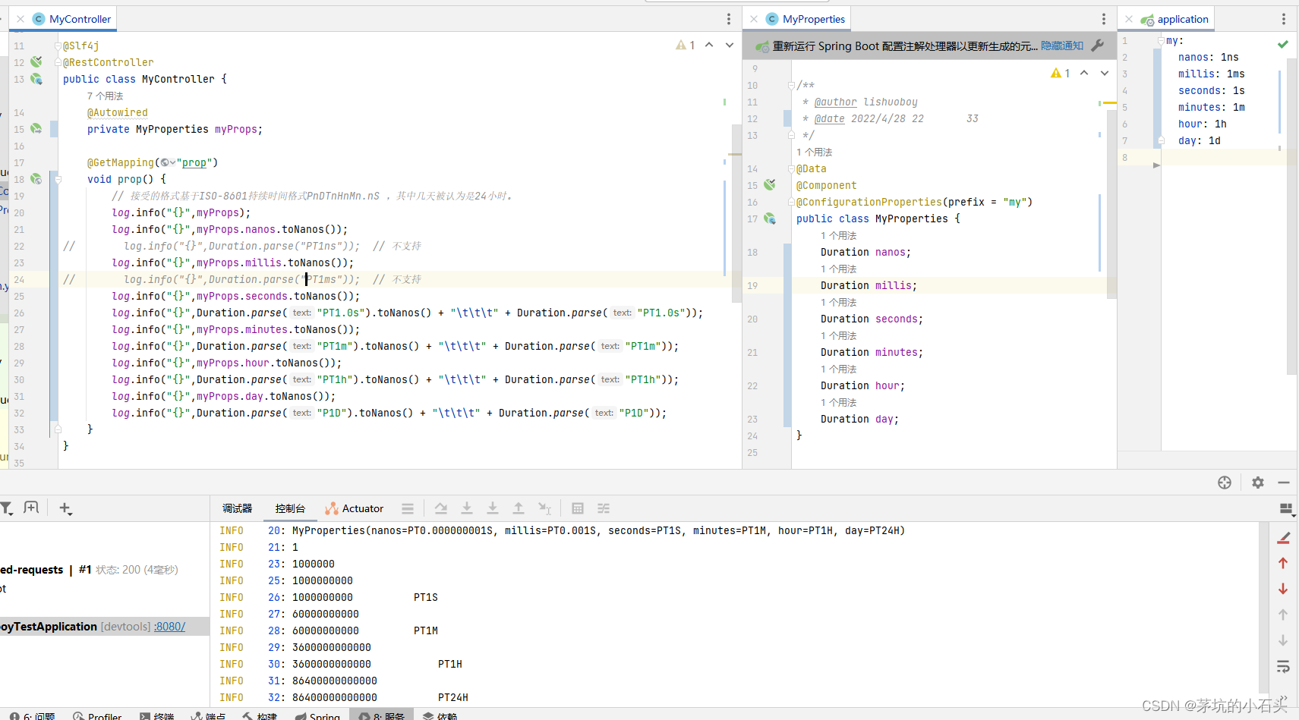Go to previous problem in MyProperties
Image resolution: width=1299 pixels, height=720 pixels.
coord(1084,73)
